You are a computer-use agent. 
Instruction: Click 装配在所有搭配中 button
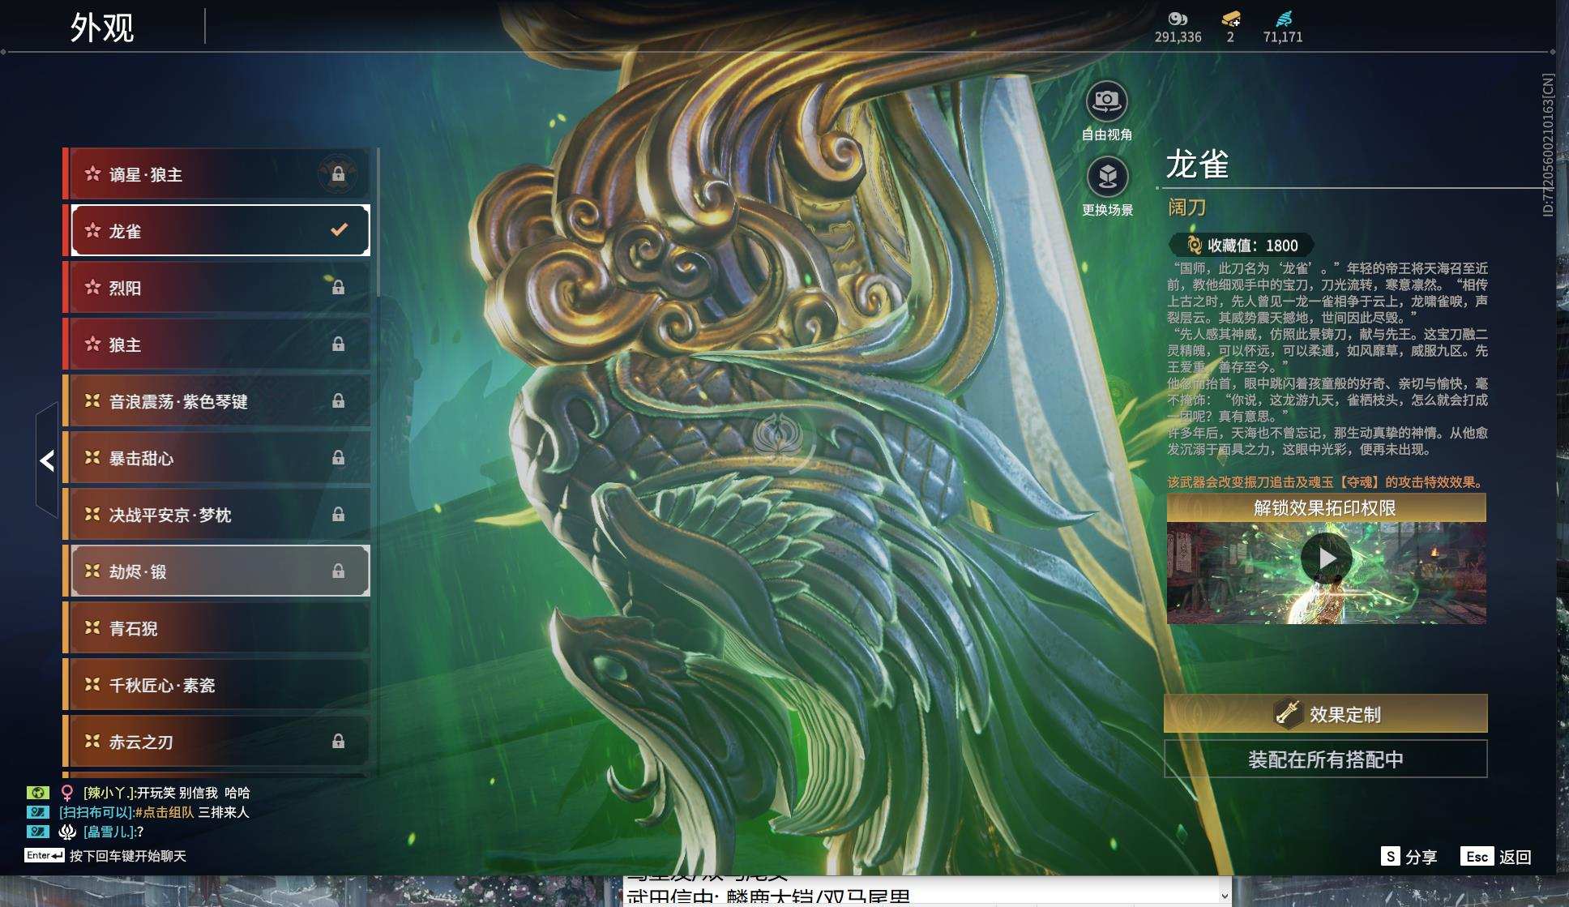[1326, 759]
